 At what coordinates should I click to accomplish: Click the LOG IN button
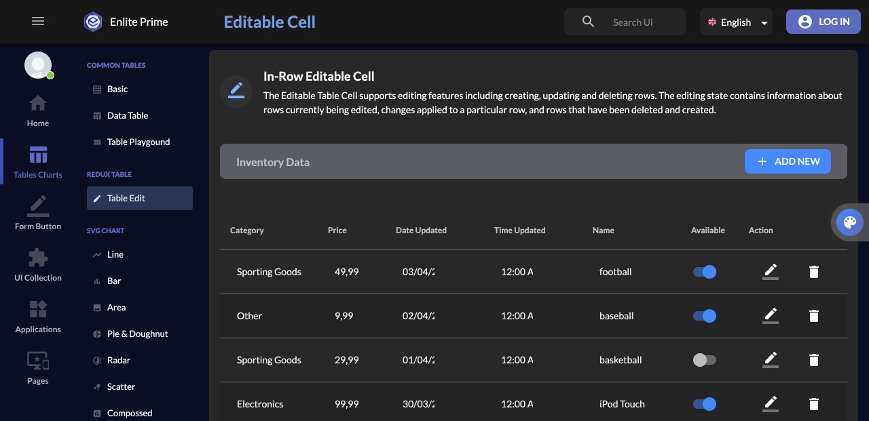pyautogui.click(x=824, y=22)
